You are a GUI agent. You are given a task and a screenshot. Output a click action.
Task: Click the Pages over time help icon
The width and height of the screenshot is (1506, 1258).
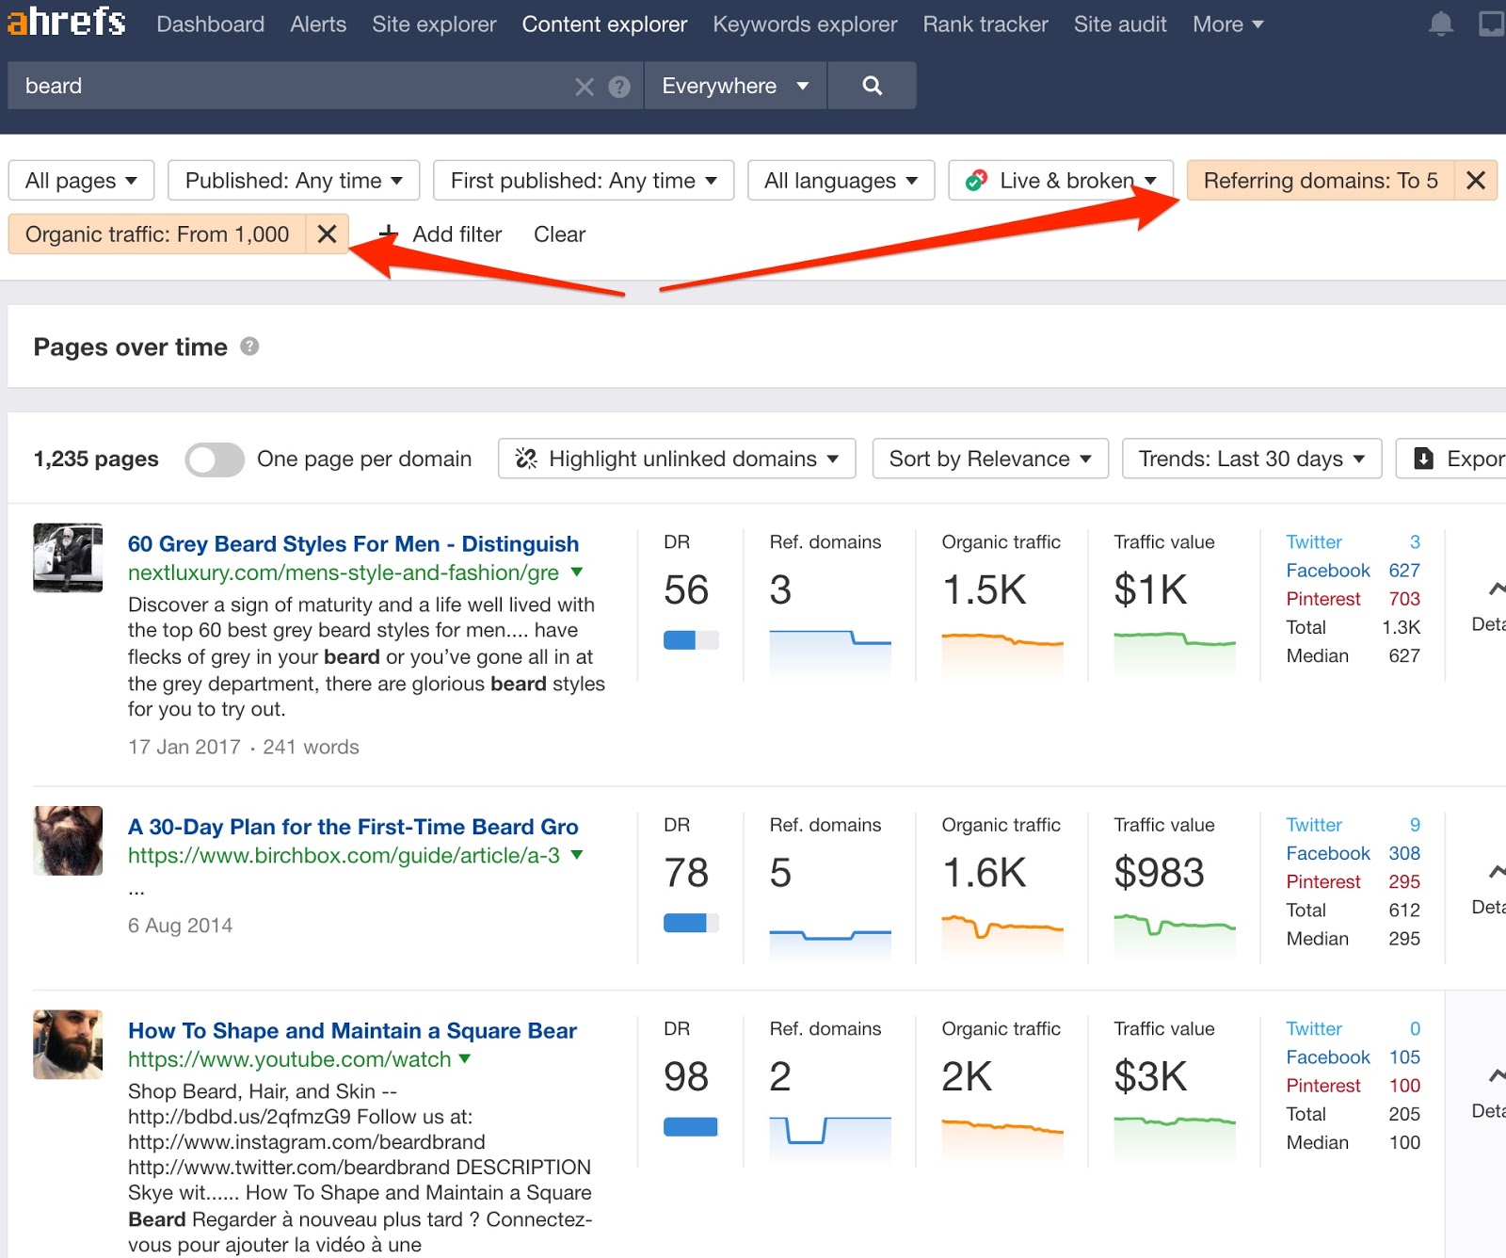(x=249, y=347)
